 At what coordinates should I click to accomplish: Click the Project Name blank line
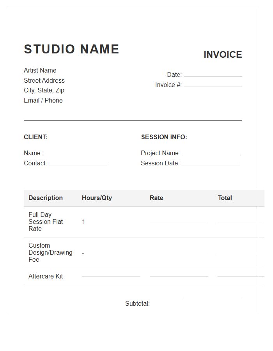(x=211, y=153)
